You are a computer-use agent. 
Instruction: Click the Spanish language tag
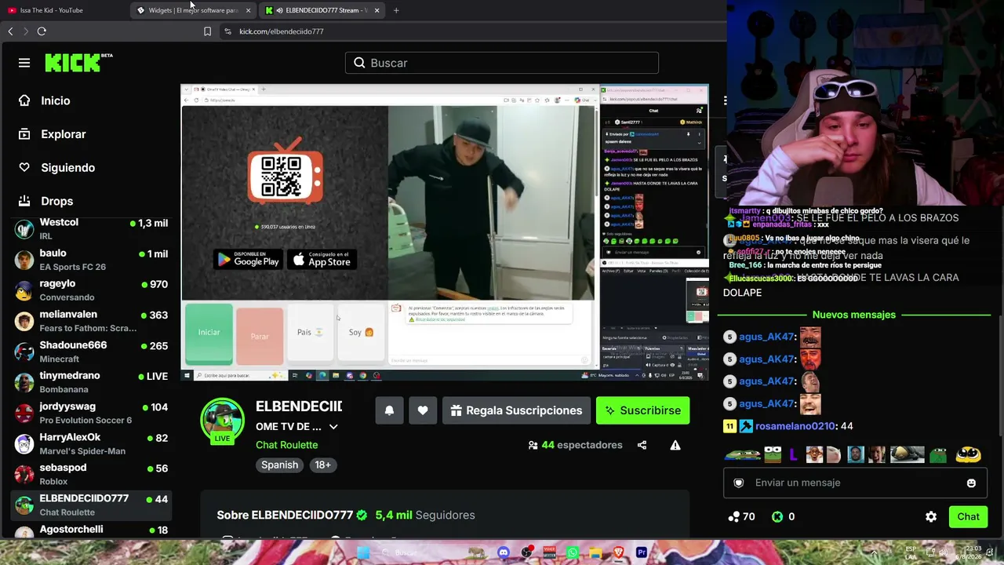click(x=279, y=465)
